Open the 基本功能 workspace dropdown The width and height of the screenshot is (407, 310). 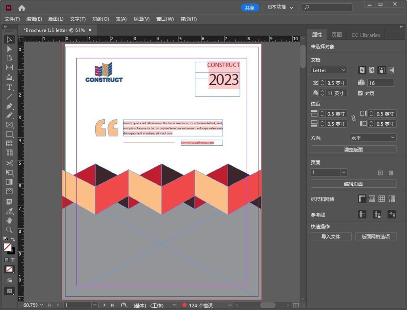[x=280, y=7]
